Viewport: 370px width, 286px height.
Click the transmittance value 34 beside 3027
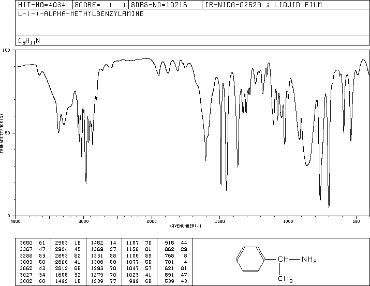pyautogui.click(x=42, y=275)
